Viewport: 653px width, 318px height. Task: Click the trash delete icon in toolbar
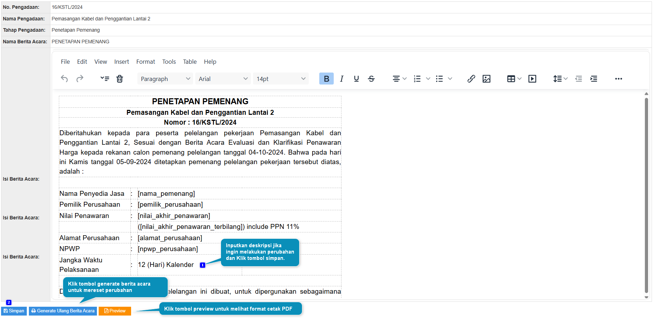point(120,79)
